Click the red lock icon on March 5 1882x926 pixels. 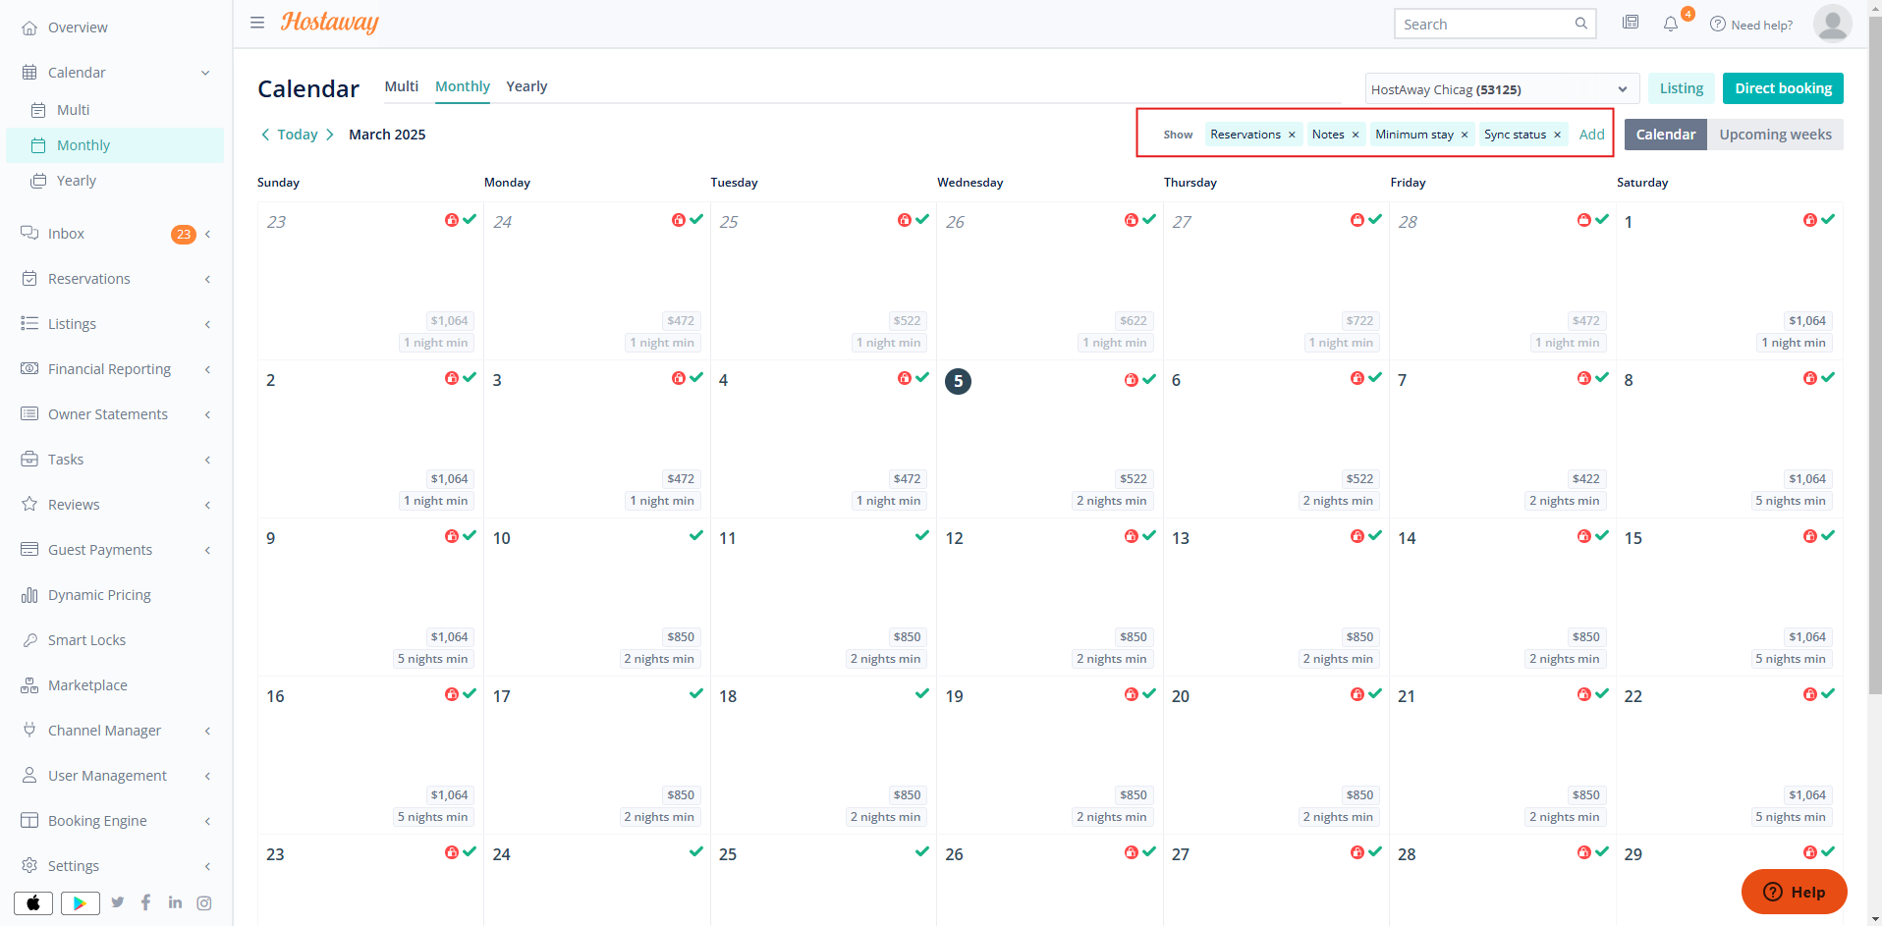pos(1132,379)
